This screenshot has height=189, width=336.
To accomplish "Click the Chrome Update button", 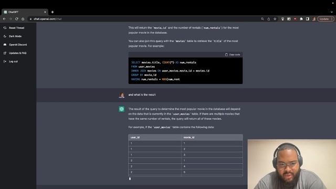I will [325, 19].
